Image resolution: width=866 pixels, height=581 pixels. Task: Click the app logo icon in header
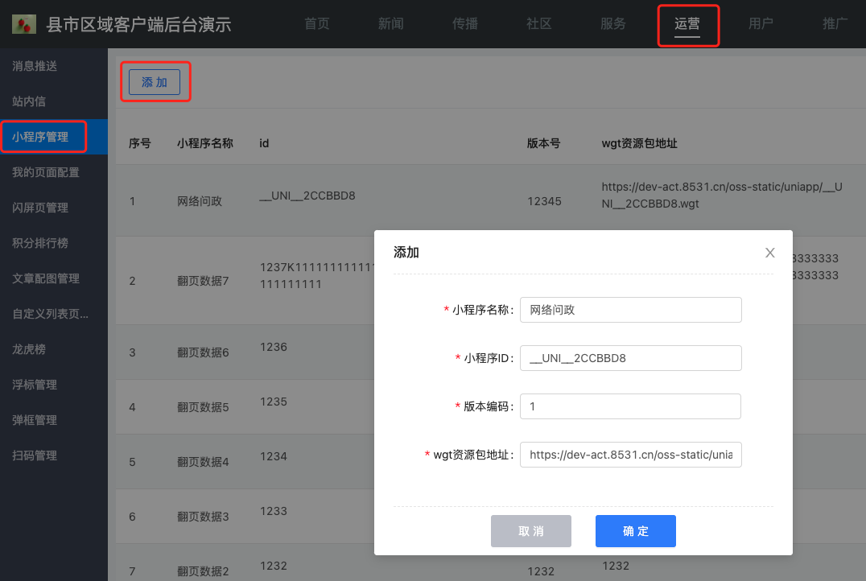point(24,24)
